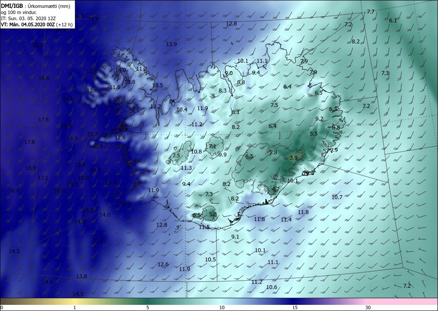Click the 'og 100 m vindur.' legend line

19,12
